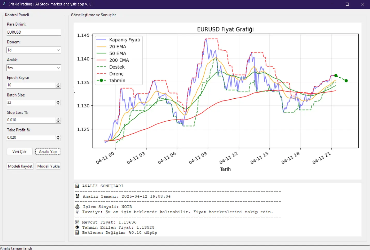The image size is (370, 250).
Task: Run analysis with Analiz Yap button
Action: click(48, 152)
